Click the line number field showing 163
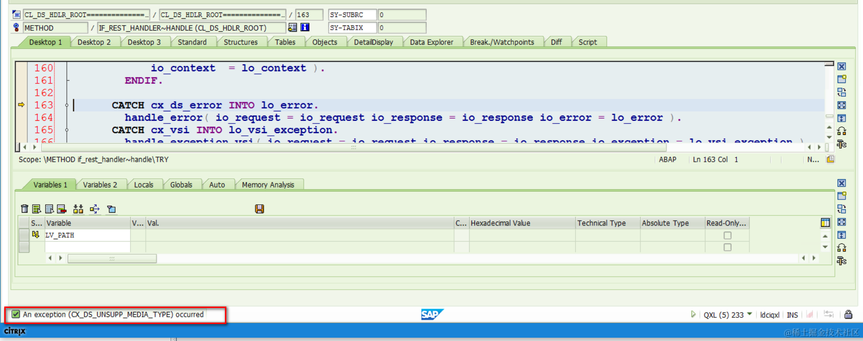The width and height of the screenshot is (863, 341). (309, 15)
